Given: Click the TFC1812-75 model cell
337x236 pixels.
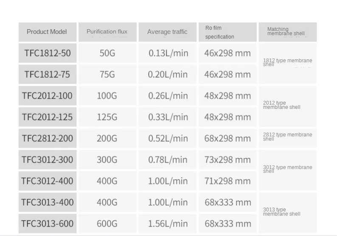Looking at the screenshot, I should 48,74.
